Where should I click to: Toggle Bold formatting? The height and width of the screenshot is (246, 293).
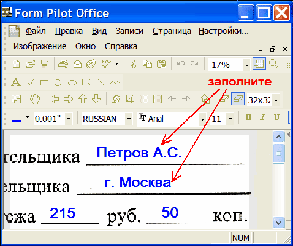pos(248,117)
